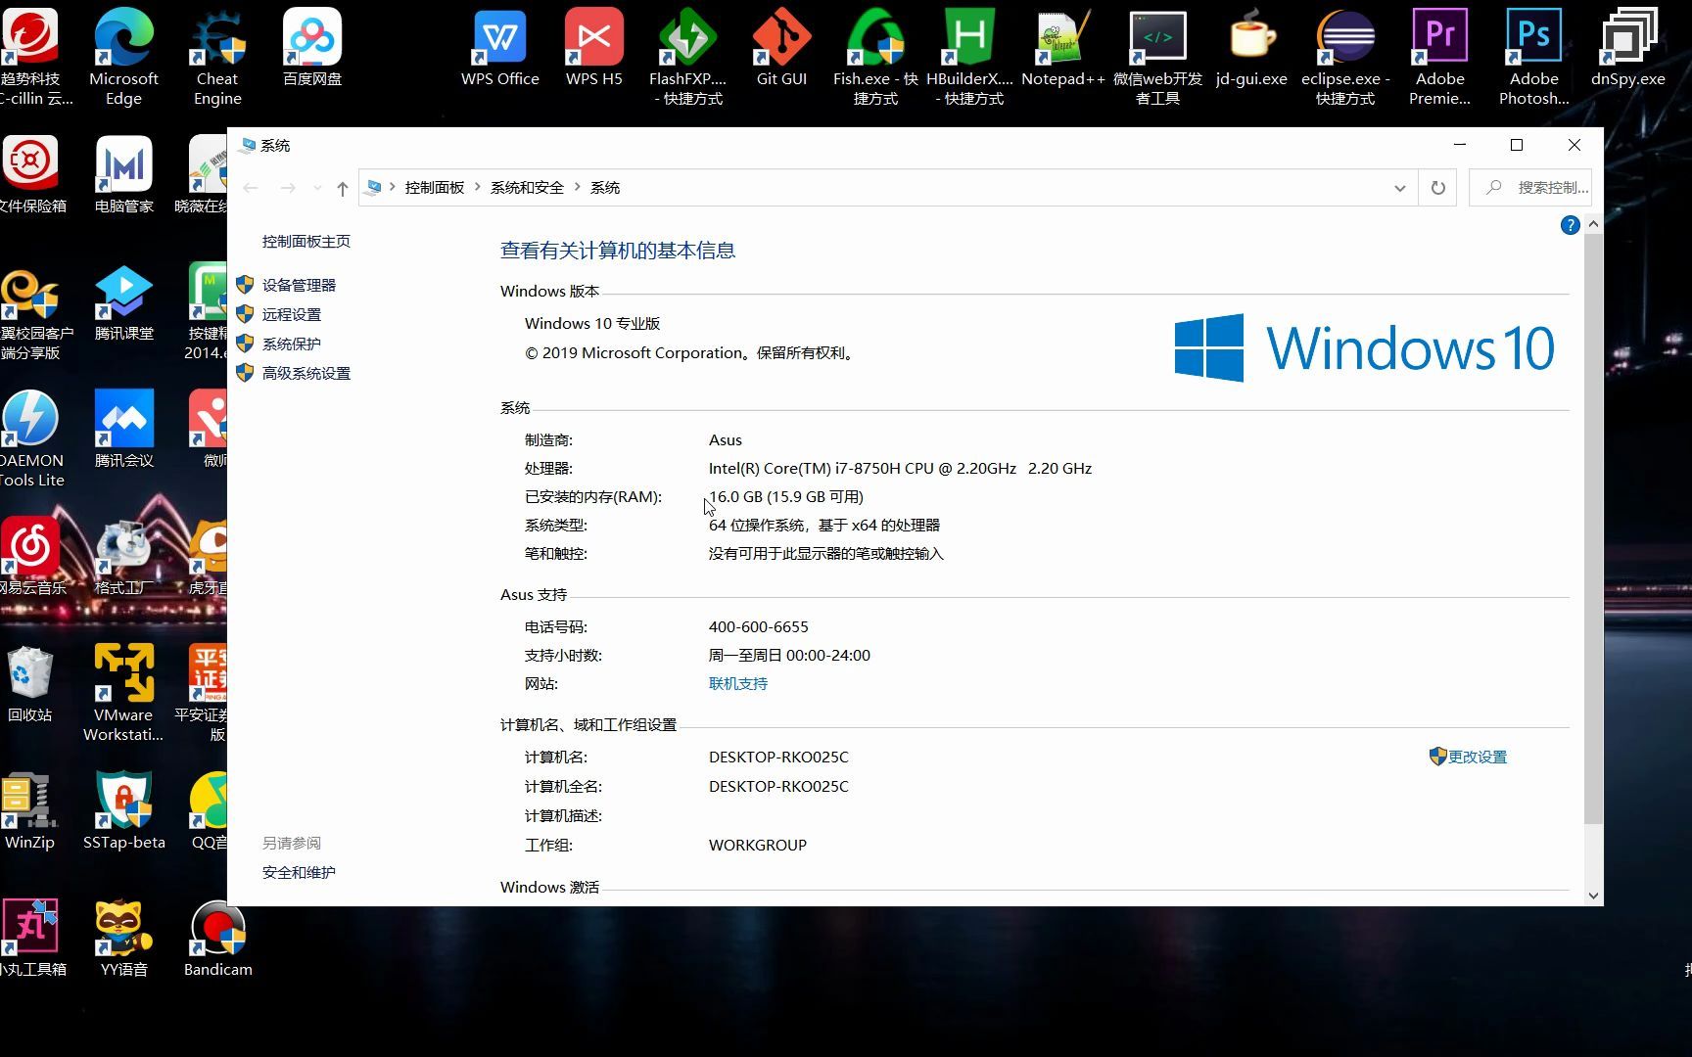Open YY语音 desktop icon
The height and width of the screenshot is (1057, 1692).
point(123,938)
